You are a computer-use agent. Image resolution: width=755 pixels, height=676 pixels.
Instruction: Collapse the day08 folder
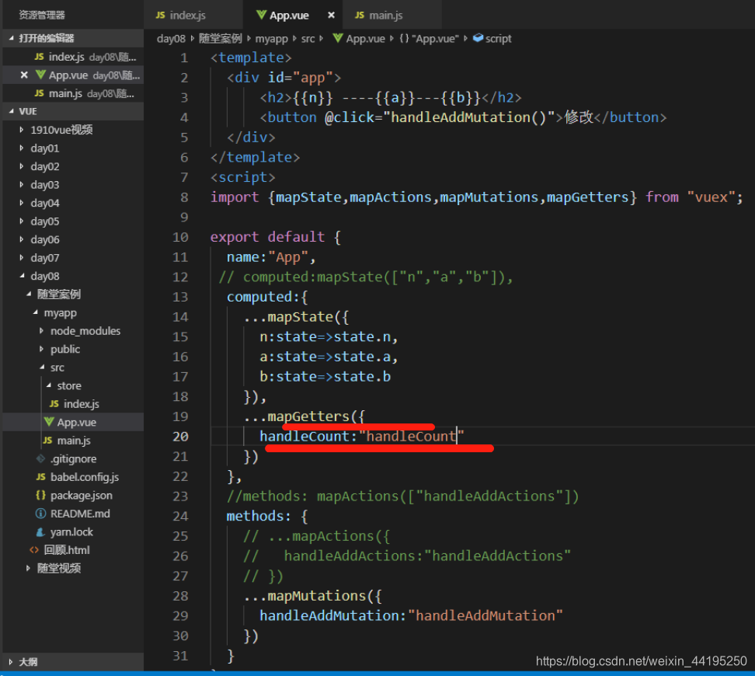pos(22,276)
